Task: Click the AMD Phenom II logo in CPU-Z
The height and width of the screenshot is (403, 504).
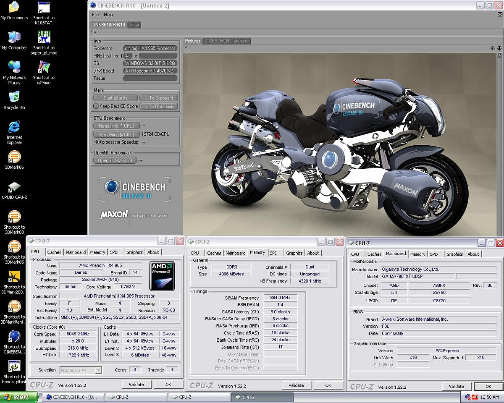Action: click(x=162, y=276)
